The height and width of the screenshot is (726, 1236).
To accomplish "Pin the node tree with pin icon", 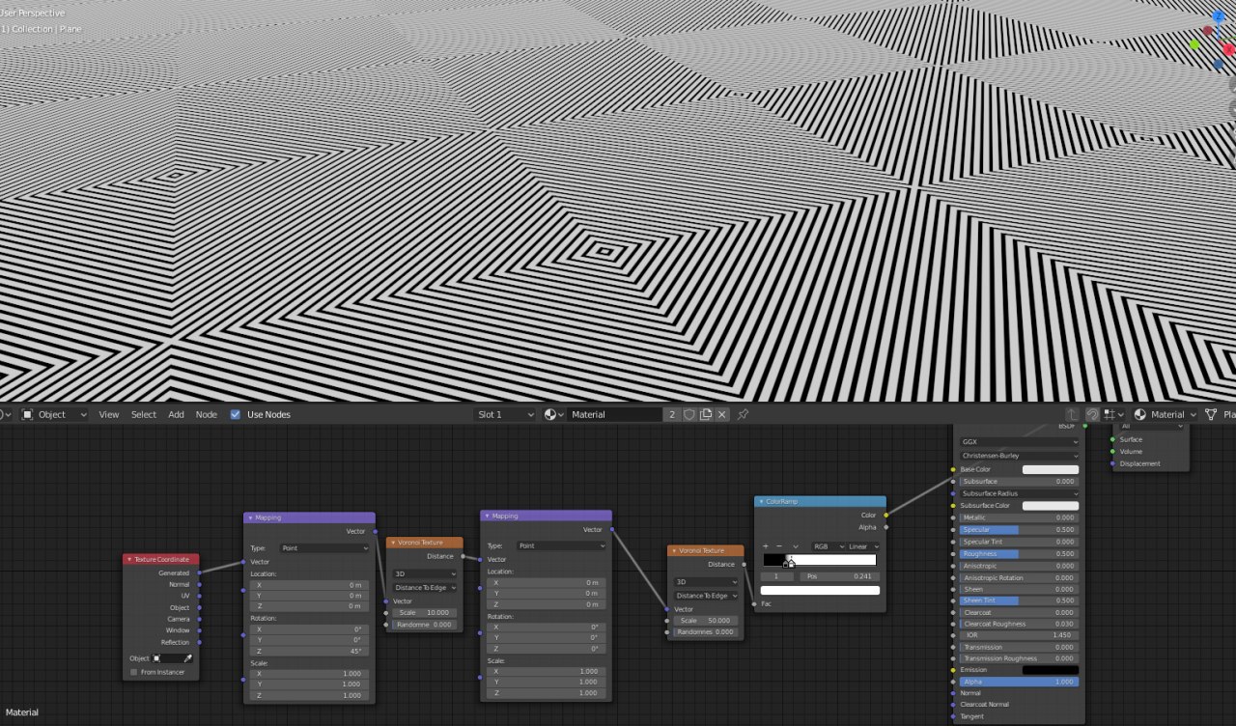I will (743, 414).
